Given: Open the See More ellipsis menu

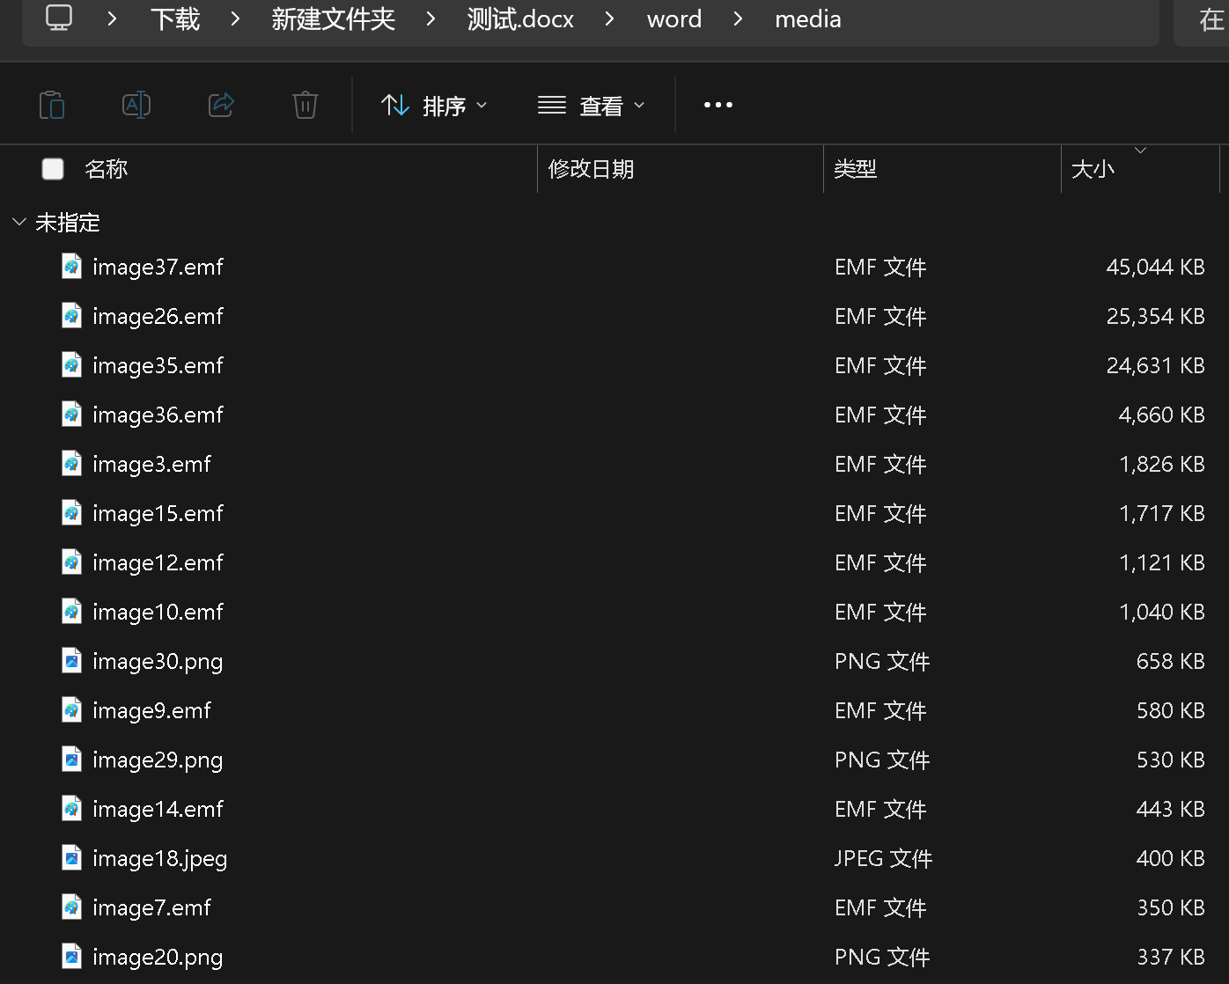Looking at the screenshot, I should pos(718,105).
